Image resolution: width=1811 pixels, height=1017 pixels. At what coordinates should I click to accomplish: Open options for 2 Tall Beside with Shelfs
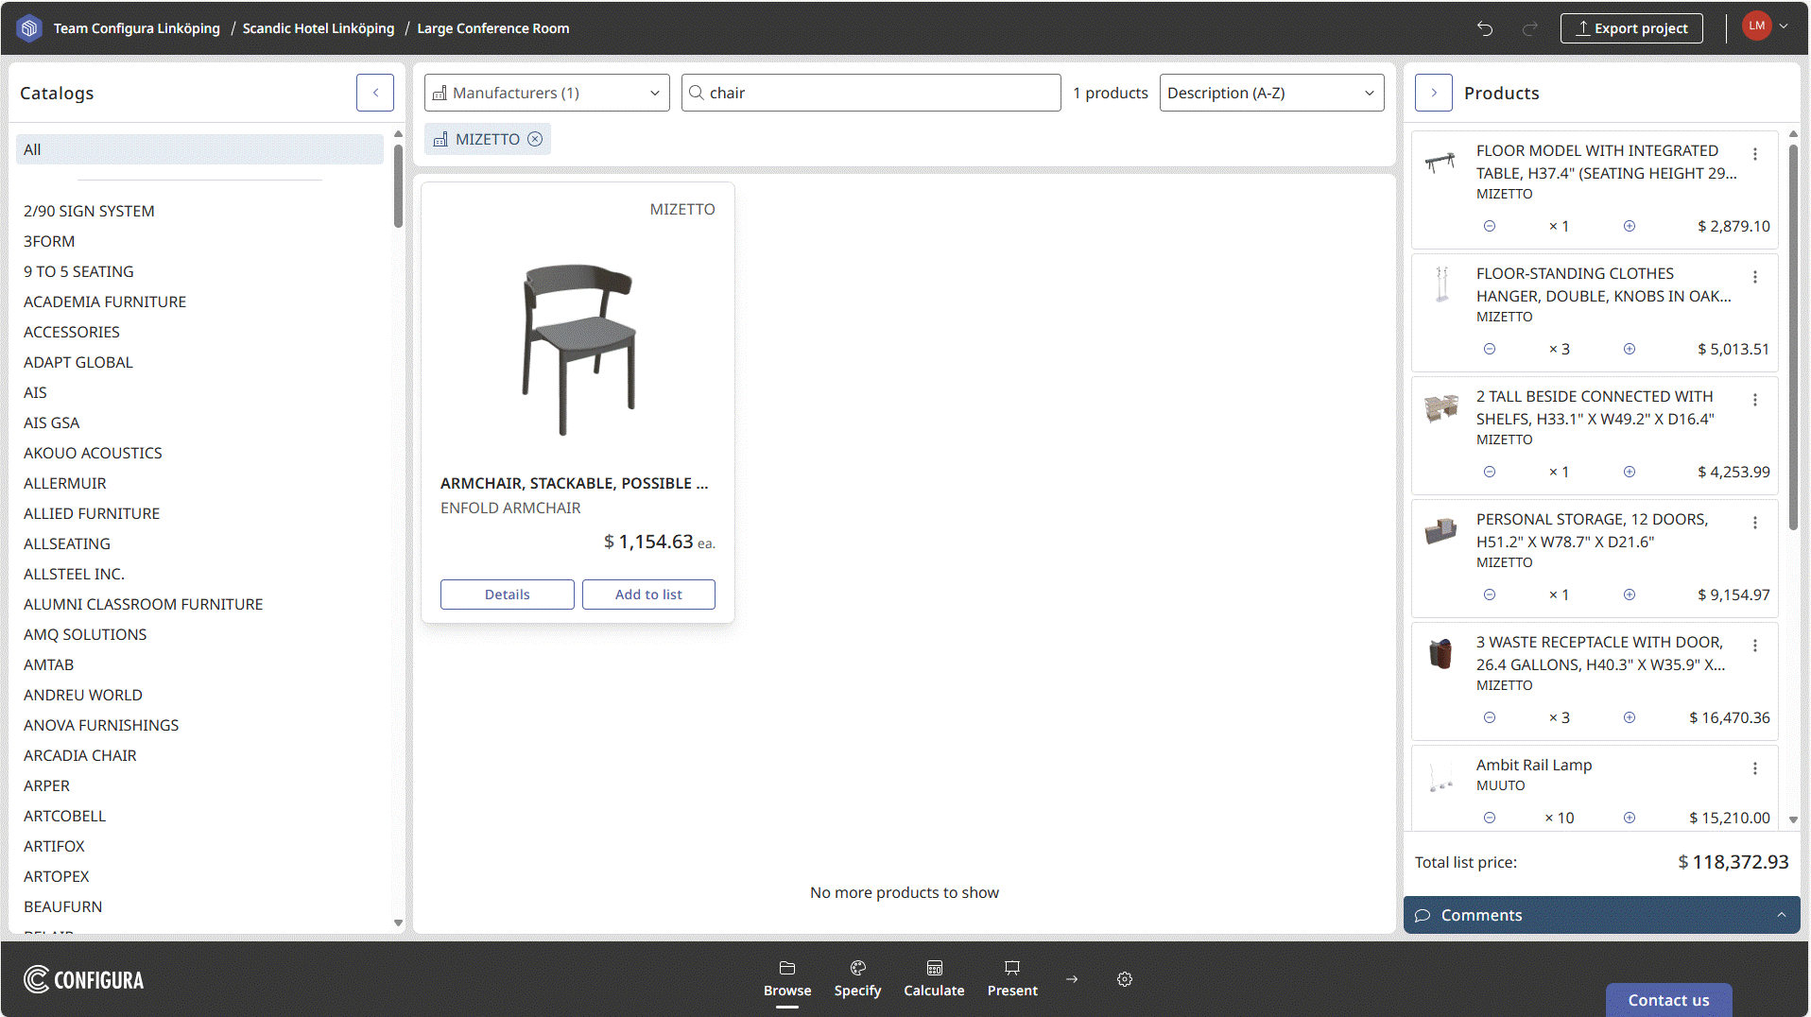coord(1755,400)
